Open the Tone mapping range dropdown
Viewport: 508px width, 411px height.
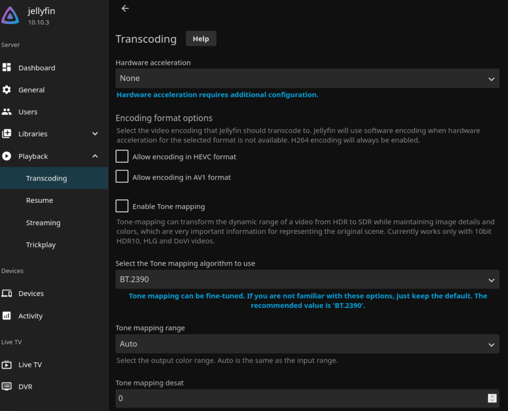click(307, 344)
